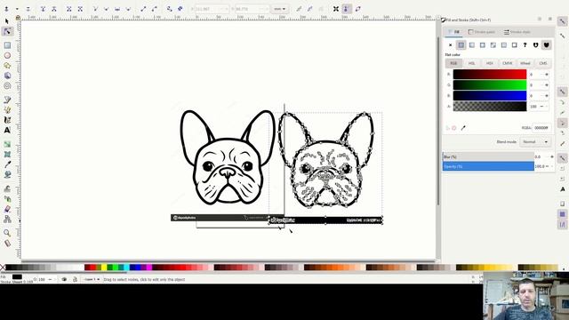Switch to the Stroke paint tab
The height and width of the screenshot is (320, 569).
pos(482,32)
